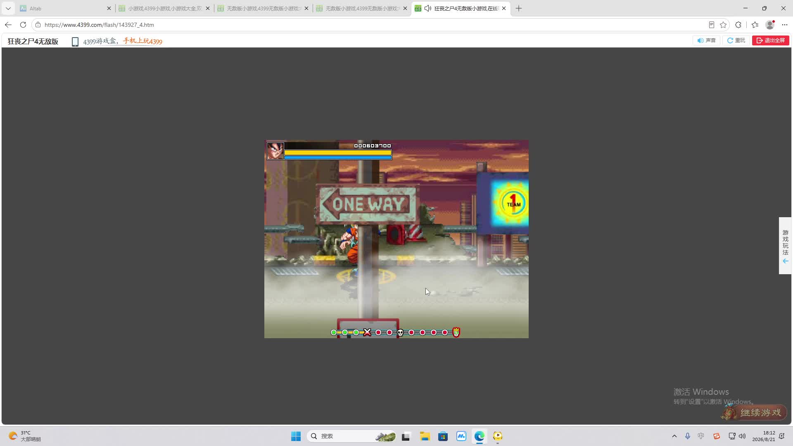Expand the 游戏玩法 side panel
The height and width of the screenshot is (446, 793).
[785, 246]
